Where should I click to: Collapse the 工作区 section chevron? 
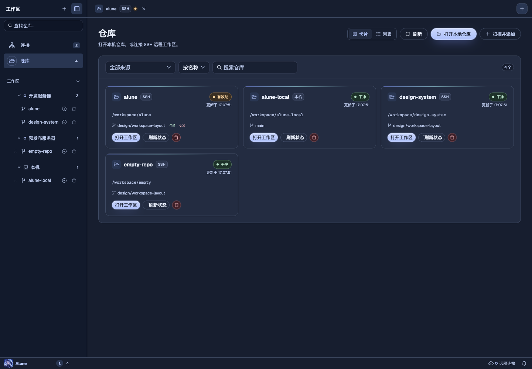point(78,81)
